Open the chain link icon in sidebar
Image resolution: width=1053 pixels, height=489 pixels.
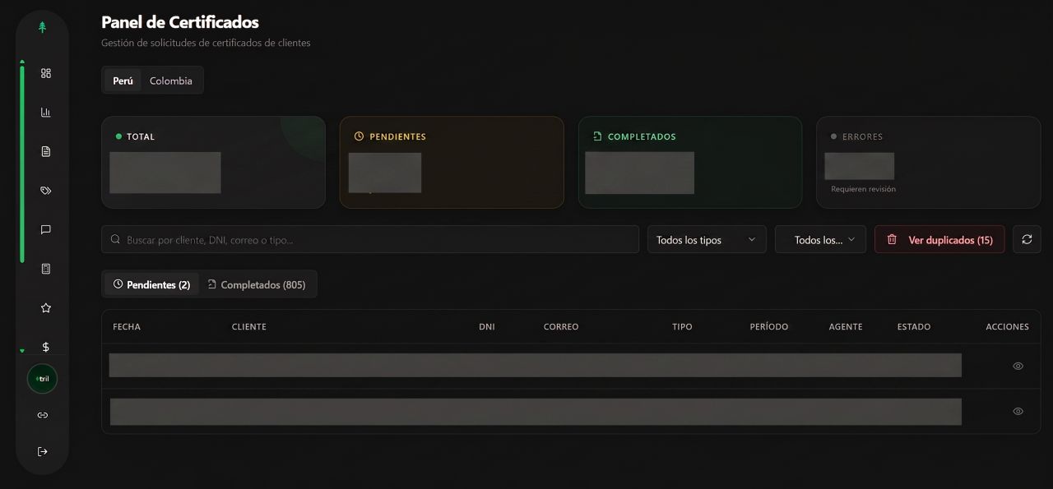point(43,415)
